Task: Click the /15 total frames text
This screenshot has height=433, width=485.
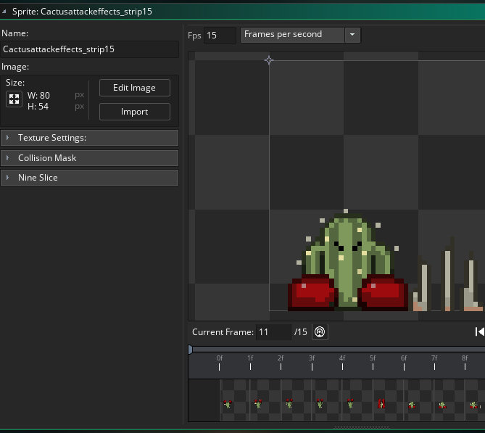Action: coord(301,332)
